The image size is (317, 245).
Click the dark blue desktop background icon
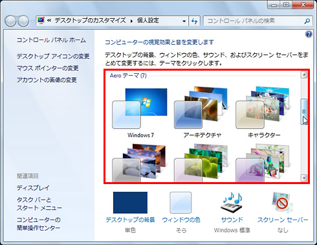click(130, 202)
